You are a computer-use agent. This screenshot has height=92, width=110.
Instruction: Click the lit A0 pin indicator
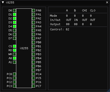(x=14, y=58)
